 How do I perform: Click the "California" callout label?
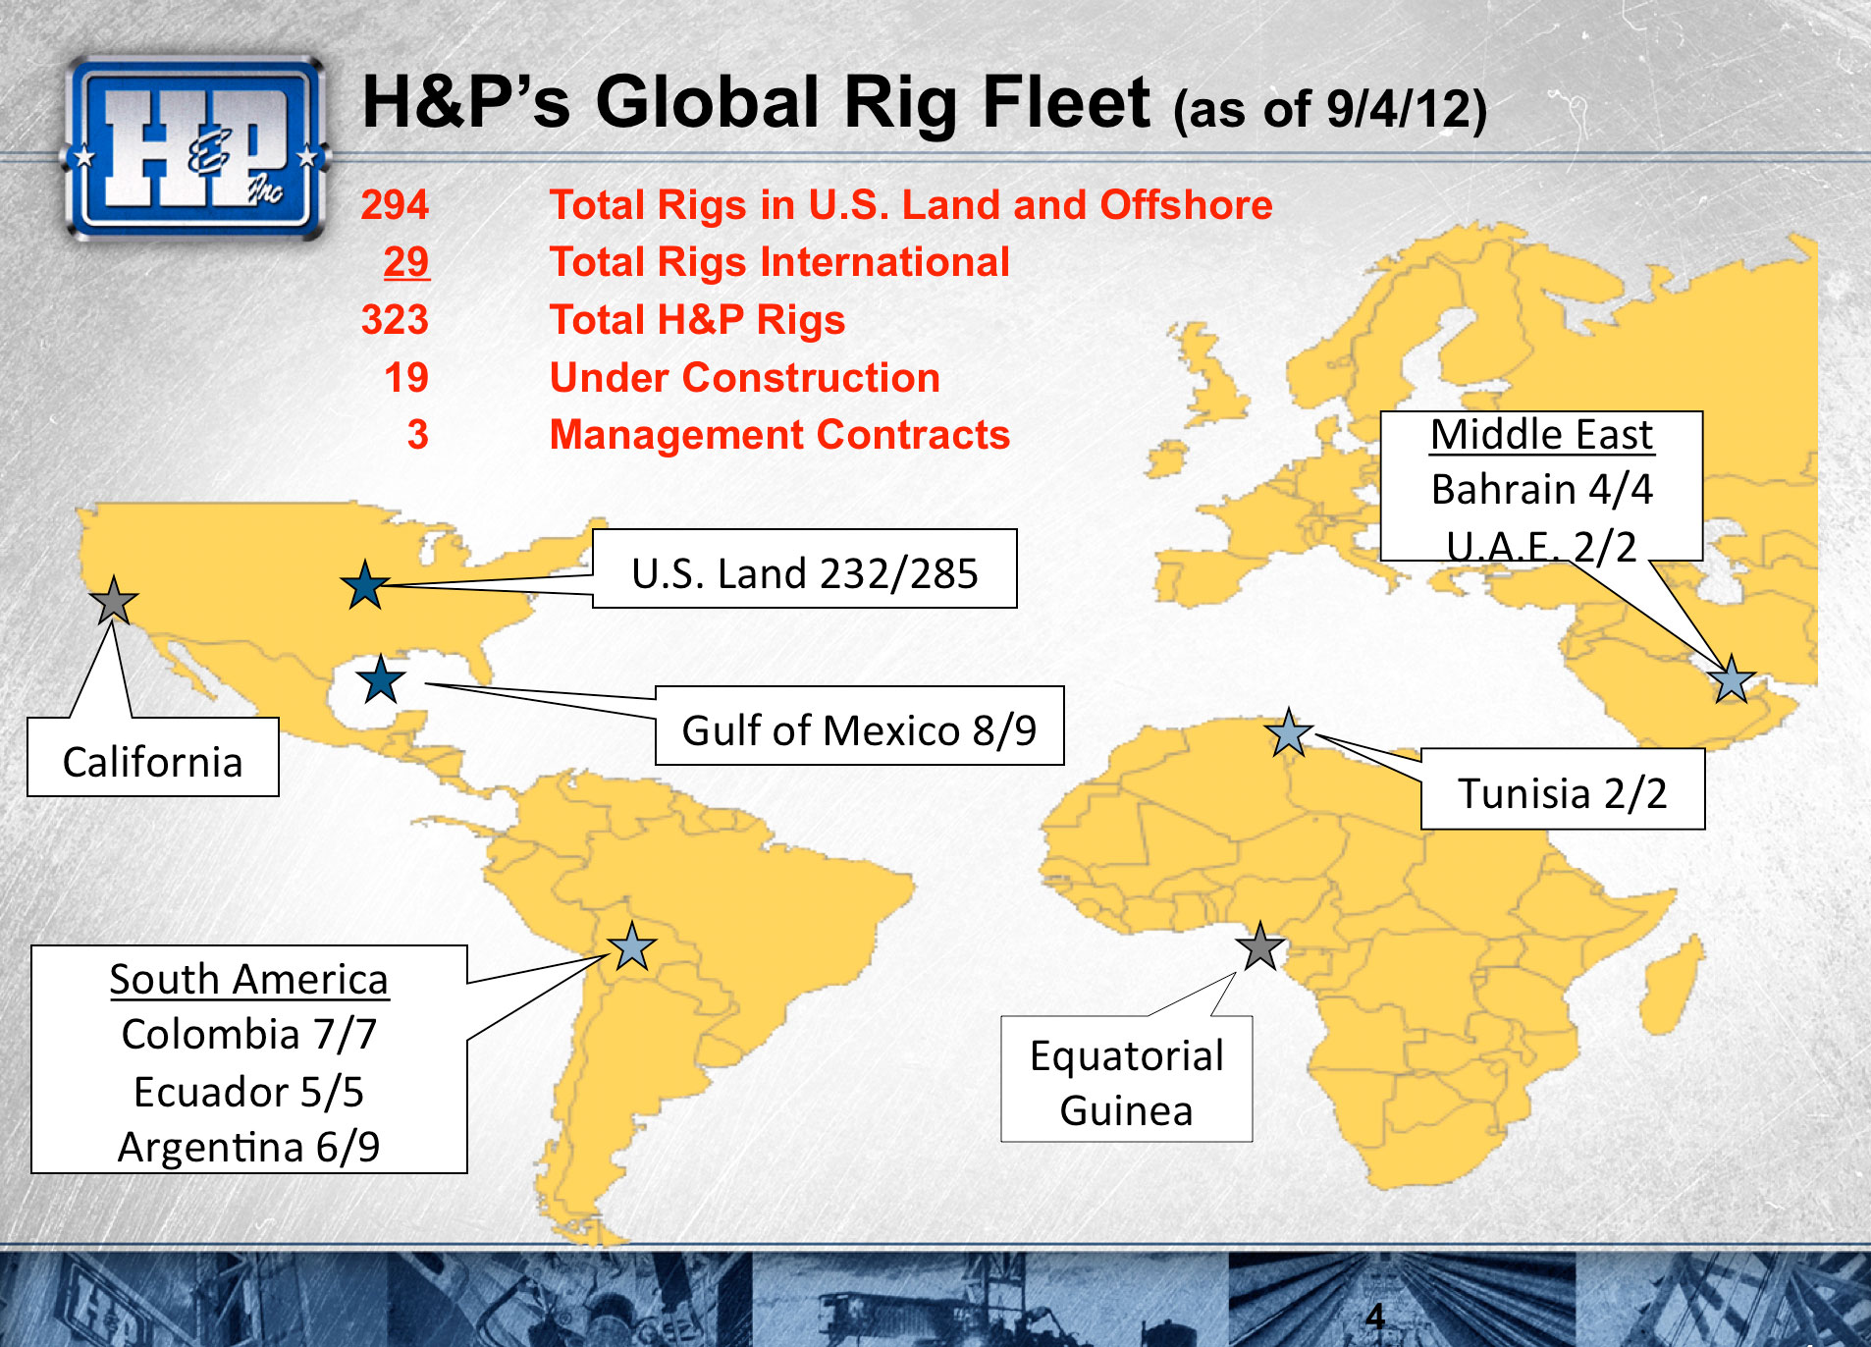coord(153,757)
